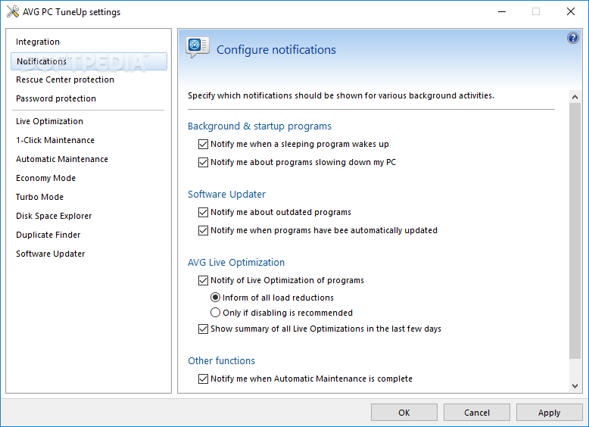Toggle Notify when programs automatically updated checkbox

tap(203, 230)
